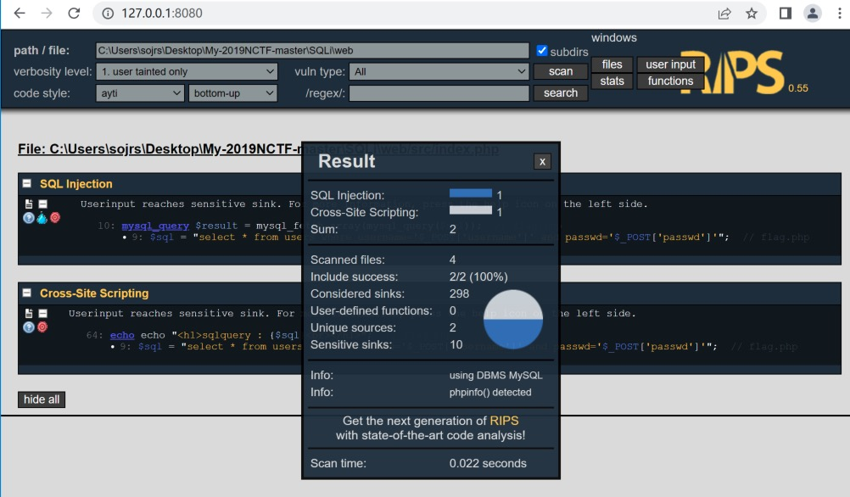The height and width of the screenshot is (497, 850).
Task: Click the Cross-Site Scripting category title
Action: pyautogui.click(x=94, y=293)
